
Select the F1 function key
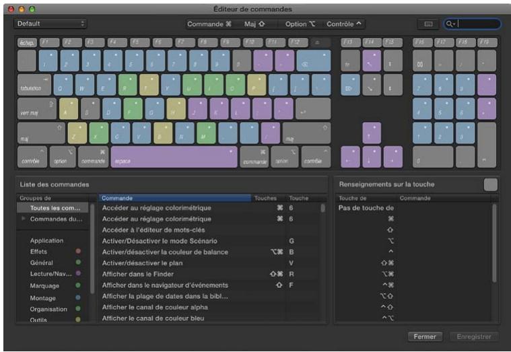coord(49,42)
